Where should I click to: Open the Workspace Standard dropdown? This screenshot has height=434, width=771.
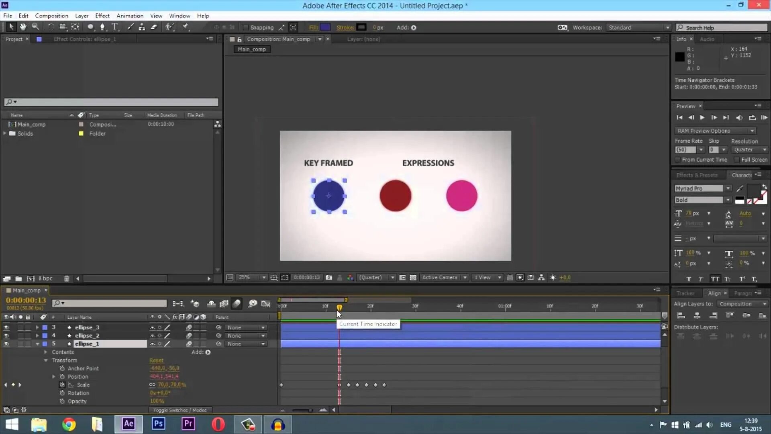(x=638, y=28)
